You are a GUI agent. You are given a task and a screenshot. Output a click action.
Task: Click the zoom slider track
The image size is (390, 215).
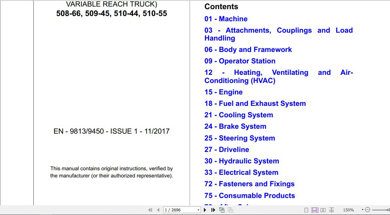click(380, 210)
